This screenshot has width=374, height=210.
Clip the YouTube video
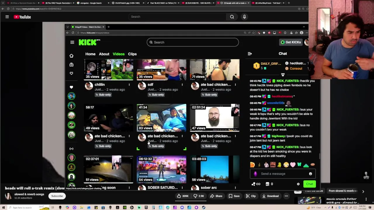point(251,196)
